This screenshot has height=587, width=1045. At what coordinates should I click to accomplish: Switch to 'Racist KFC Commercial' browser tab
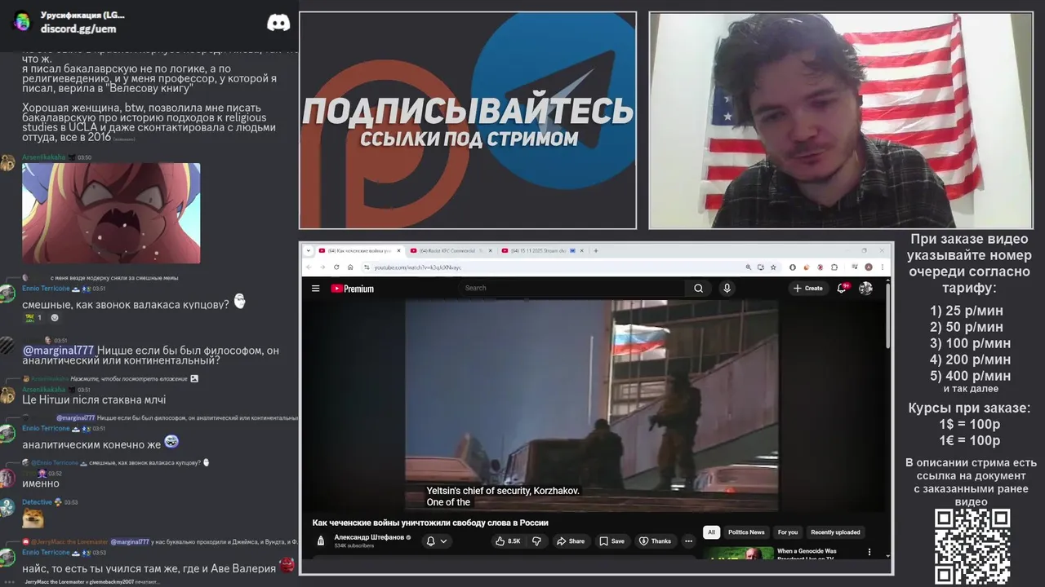coord(451,251)
